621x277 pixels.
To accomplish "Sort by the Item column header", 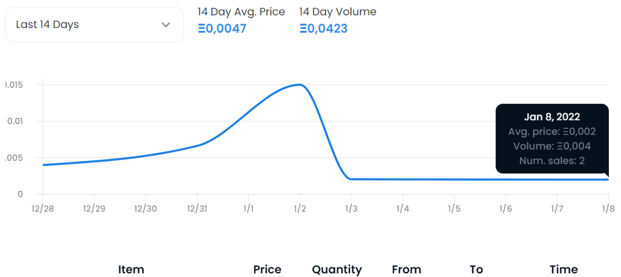I will [131, 270].
